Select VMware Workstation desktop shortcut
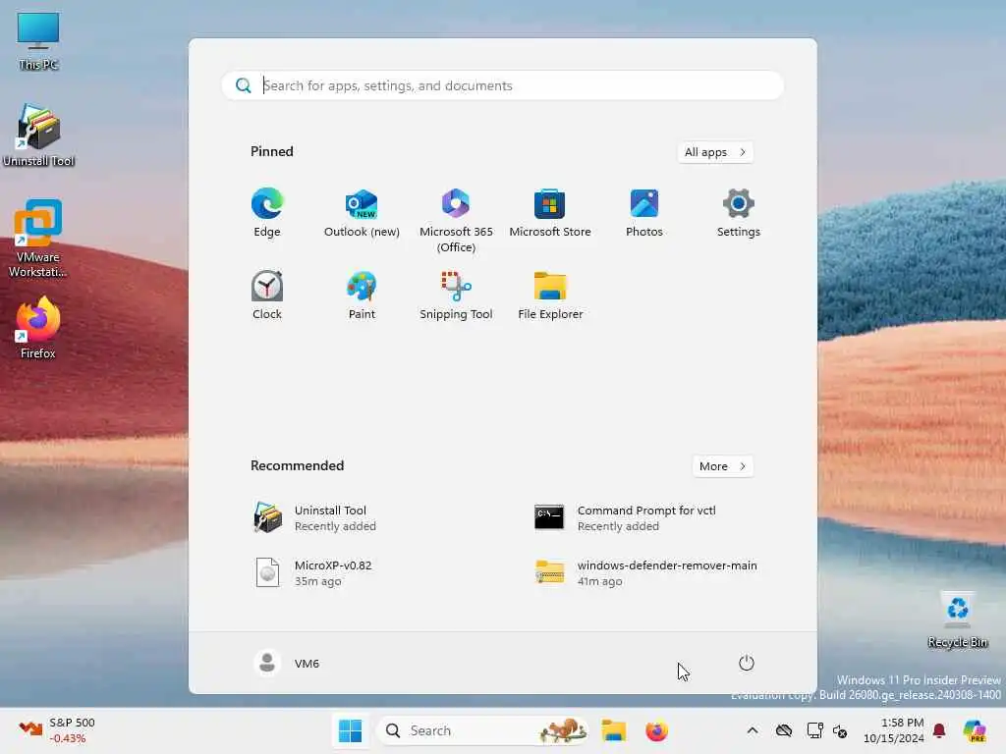 click(38, 239)
